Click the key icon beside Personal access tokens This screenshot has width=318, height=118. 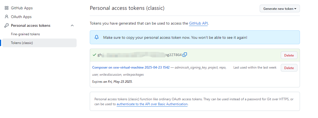click(7, 25)
